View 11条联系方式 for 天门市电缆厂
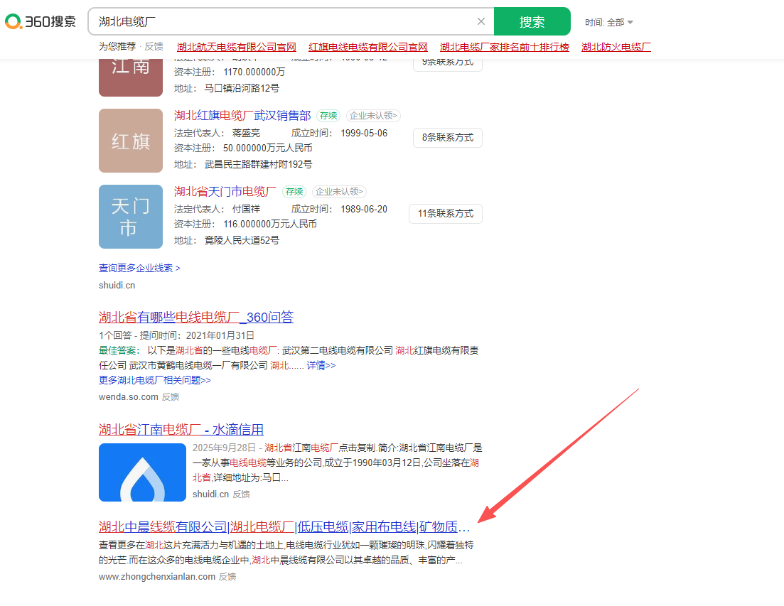The image size is (784, 606). click(445, 213)
